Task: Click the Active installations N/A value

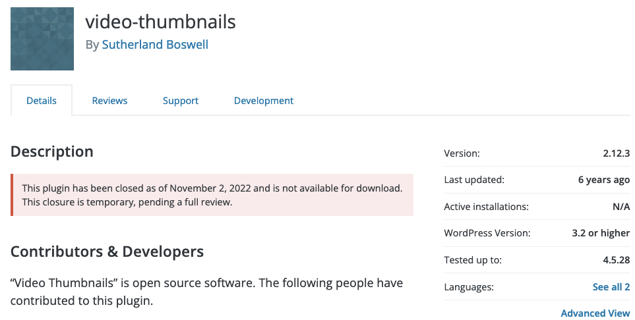Action: coord(621,207)
